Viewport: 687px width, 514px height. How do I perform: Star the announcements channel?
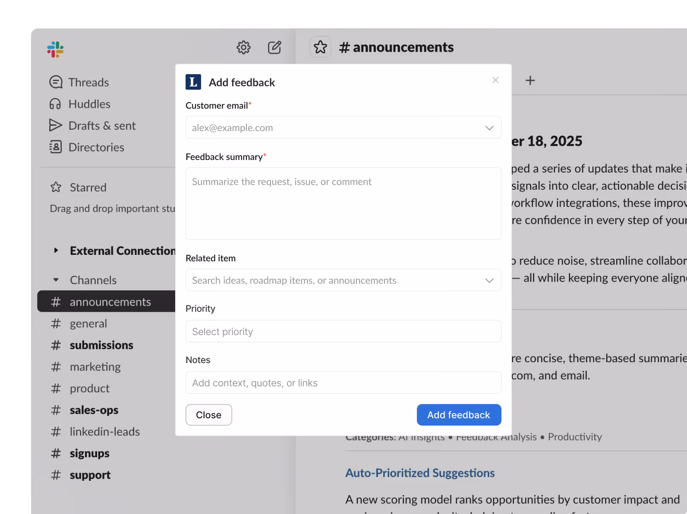pyautogui.click(x=320, y=47)
